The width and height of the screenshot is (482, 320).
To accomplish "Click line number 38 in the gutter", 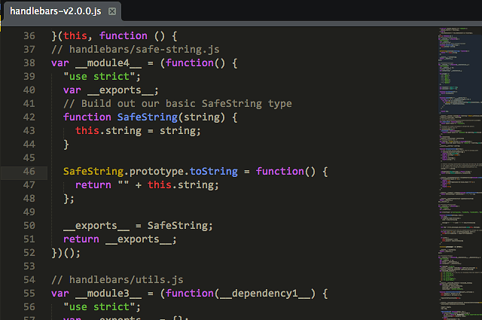I will [x=29, y=63].
